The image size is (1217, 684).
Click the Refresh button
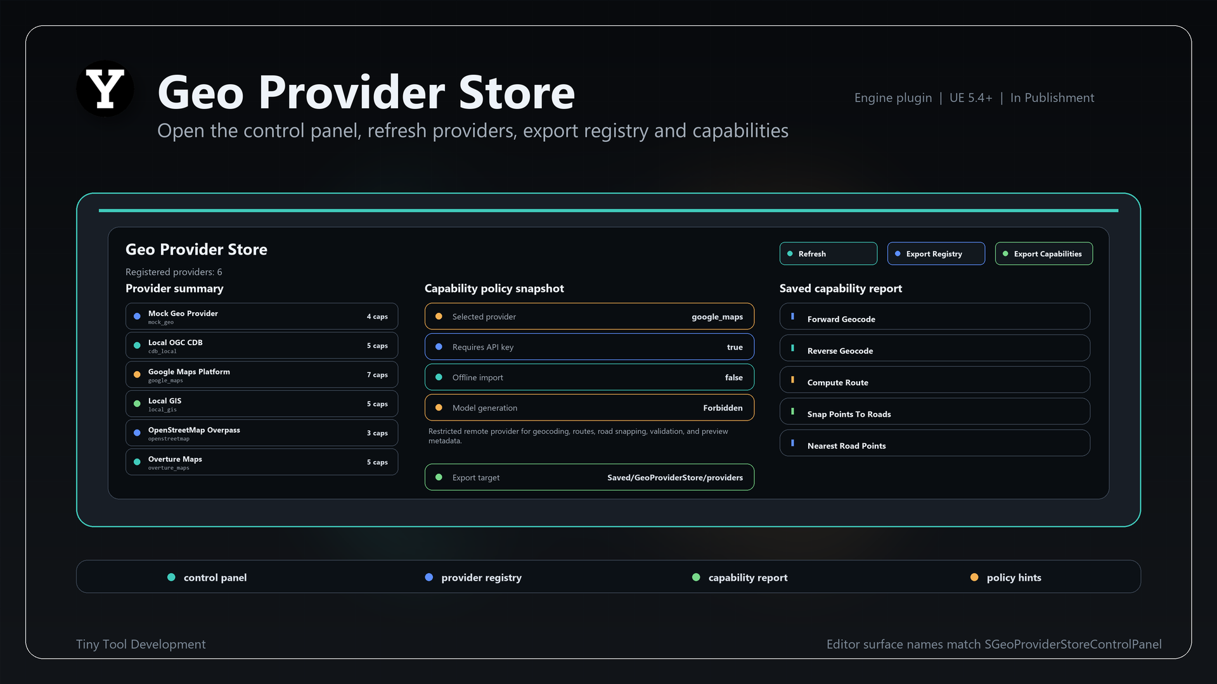click(828, 253)
